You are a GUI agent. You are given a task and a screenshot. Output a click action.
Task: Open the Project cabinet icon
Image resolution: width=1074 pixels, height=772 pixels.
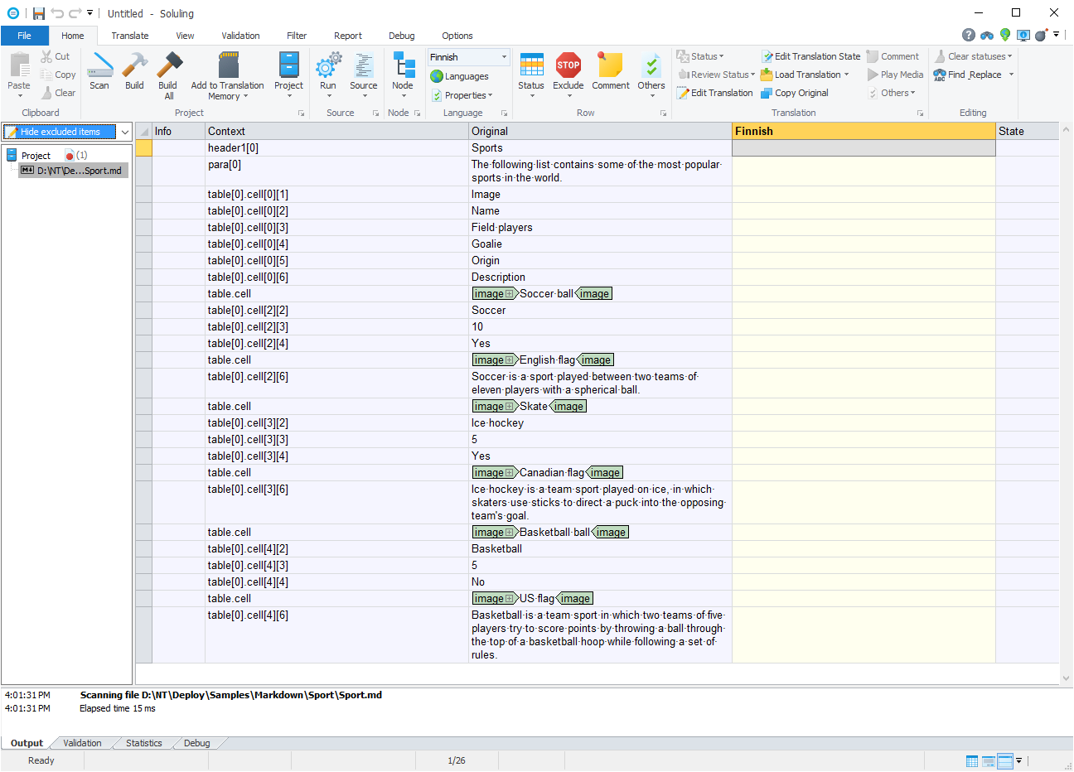pyautogui.click(x=288, y=65)
